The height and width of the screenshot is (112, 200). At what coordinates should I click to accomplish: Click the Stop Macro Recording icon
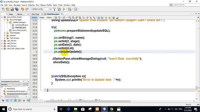click(x=109, y=17)
